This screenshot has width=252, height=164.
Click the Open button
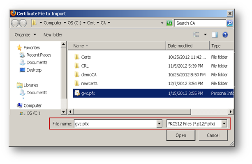tap(181, 135)
